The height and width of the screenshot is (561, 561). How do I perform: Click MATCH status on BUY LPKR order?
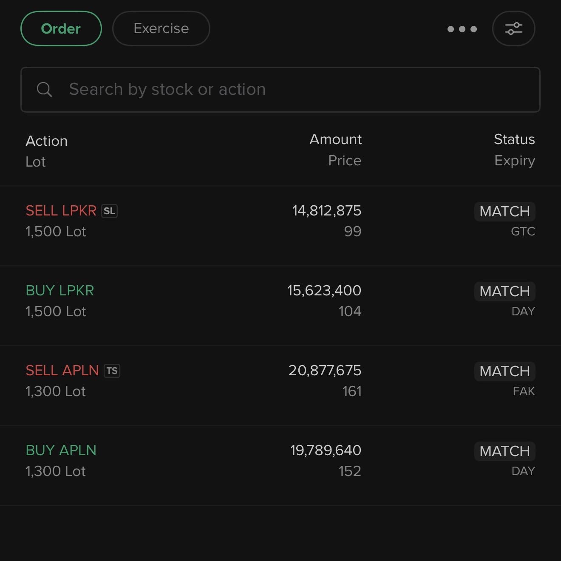[x=504, y=291]
